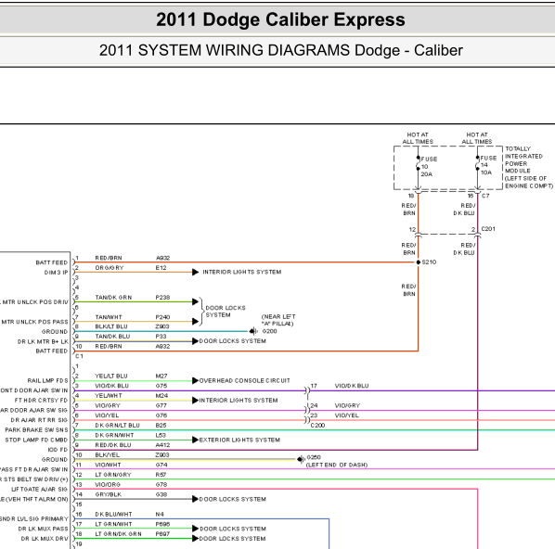Click the Exterior Lights System text
The width and height of the screenshot is (555, 549).
[239, 440]
